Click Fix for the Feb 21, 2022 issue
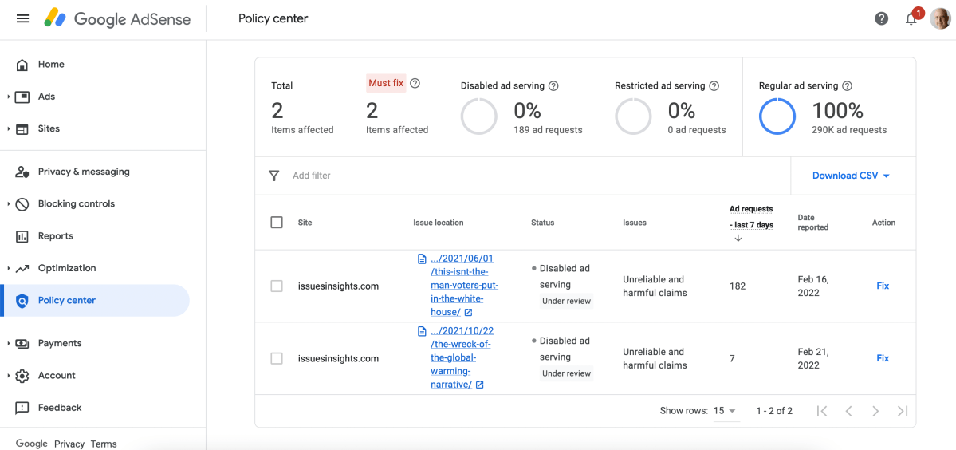The image size is (956, 450). click(x=883, y=358)
